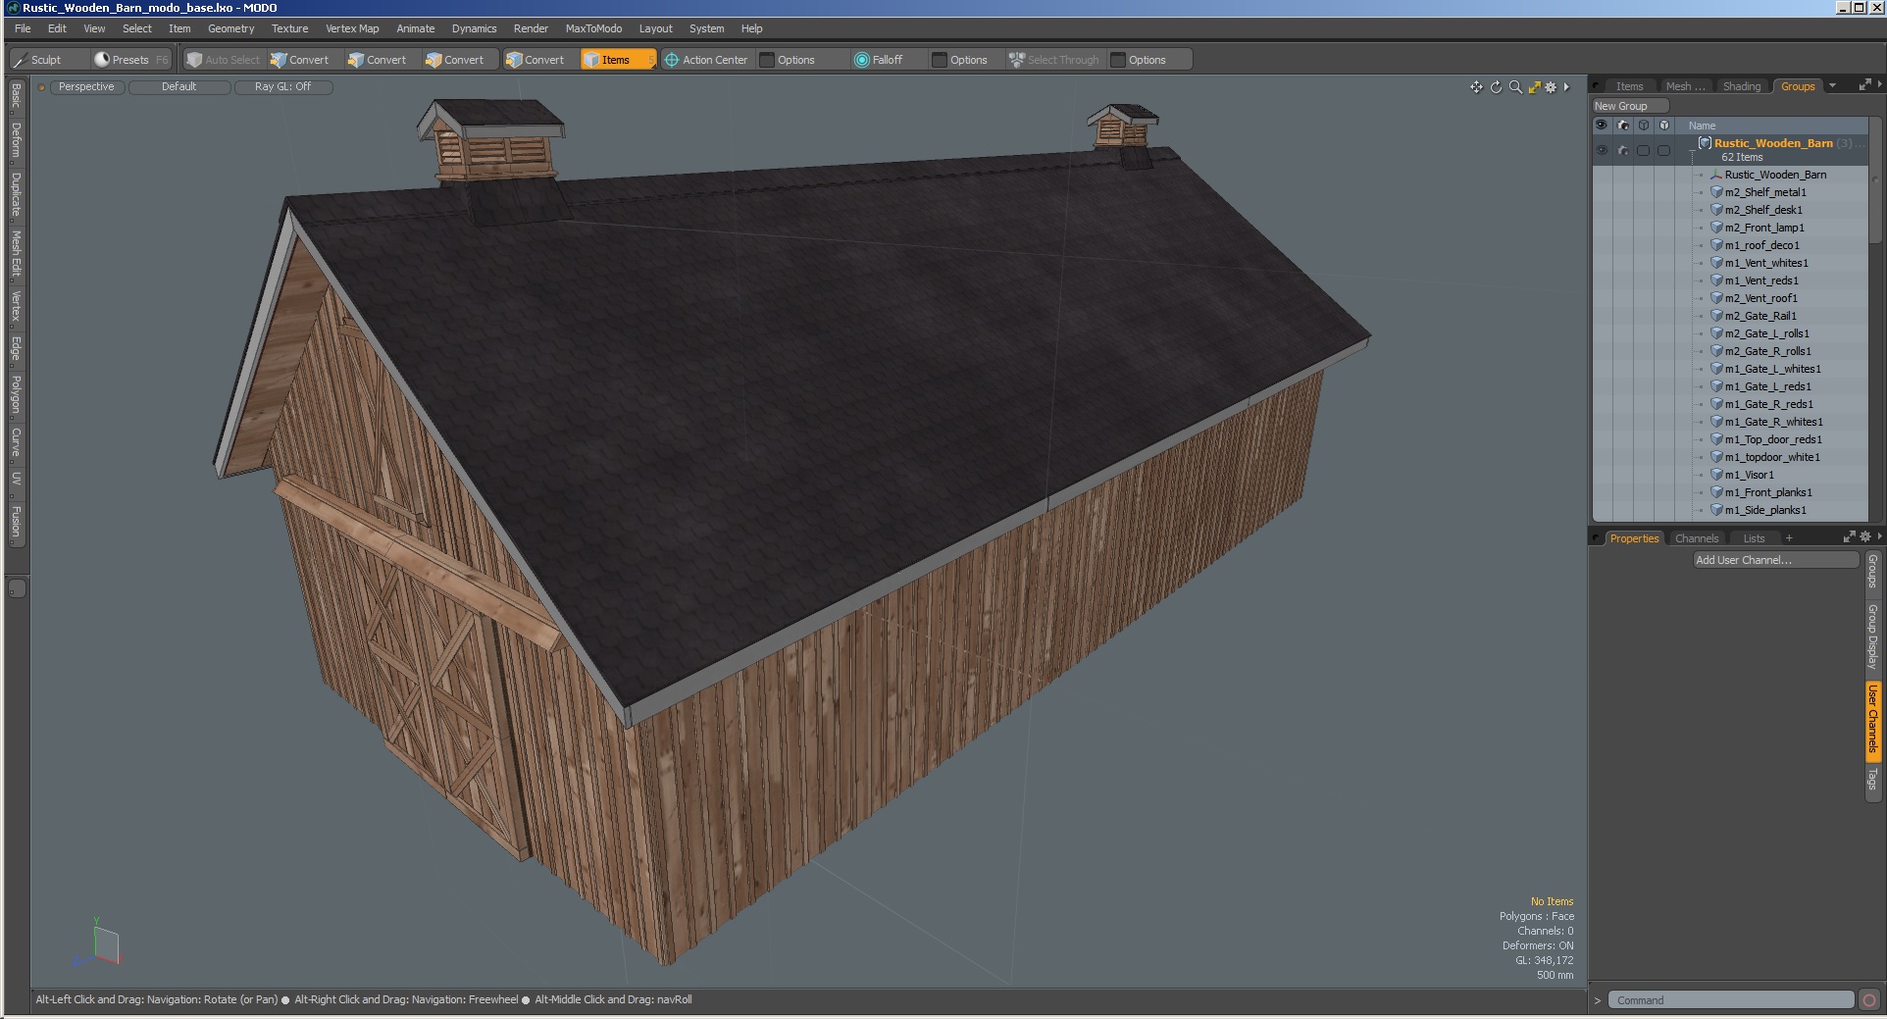This screenshot has width=1887, height=1019.
Task: Click the viewport axis gizmo
Action: pos(98,944)
